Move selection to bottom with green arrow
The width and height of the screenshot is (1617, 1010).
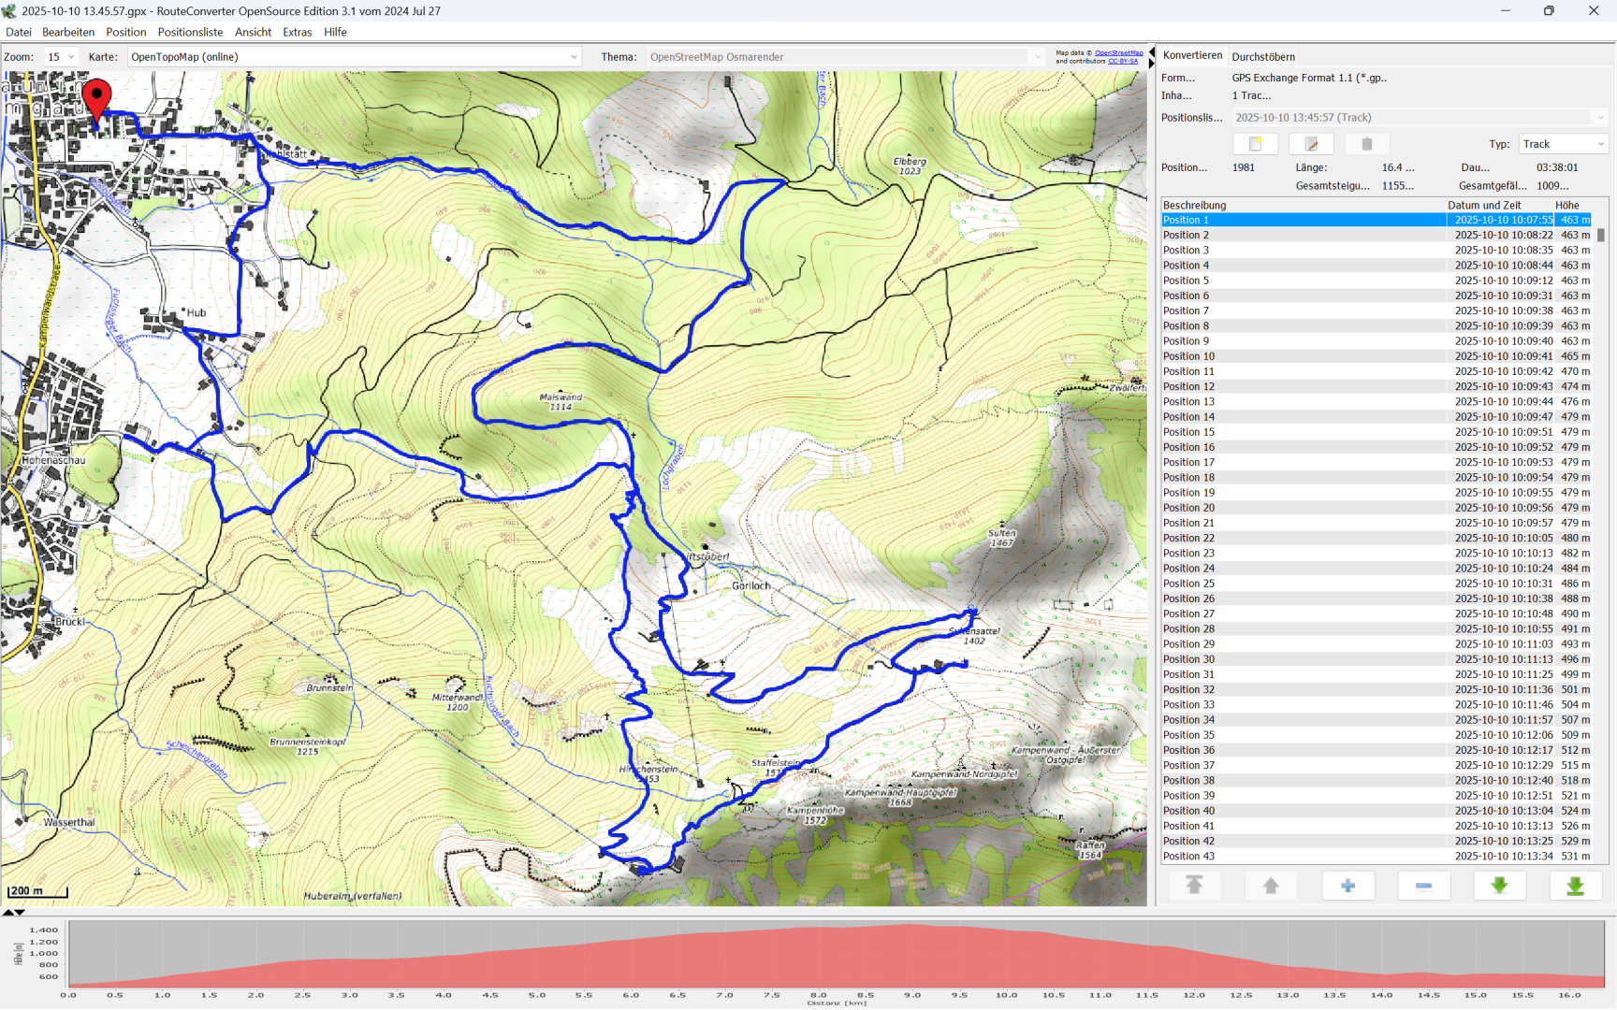[x=1575, y=886]
